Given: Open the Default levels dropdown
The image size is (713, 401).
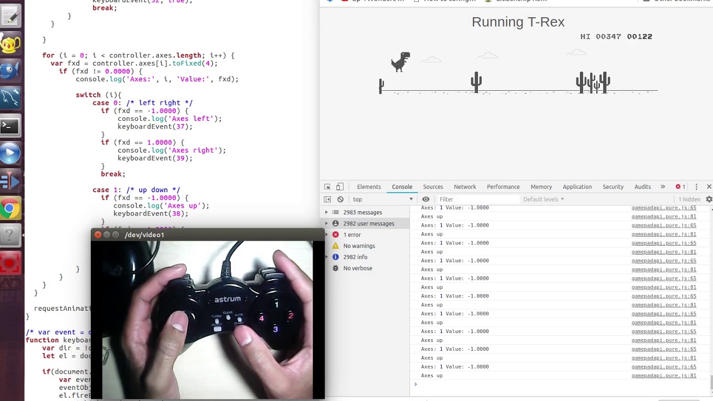Looking at the screenshot, I should (x=543, y=199).
